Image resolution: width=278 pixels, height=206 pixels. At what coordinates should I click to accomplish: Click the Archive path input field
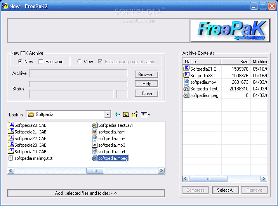coord(78,73)
